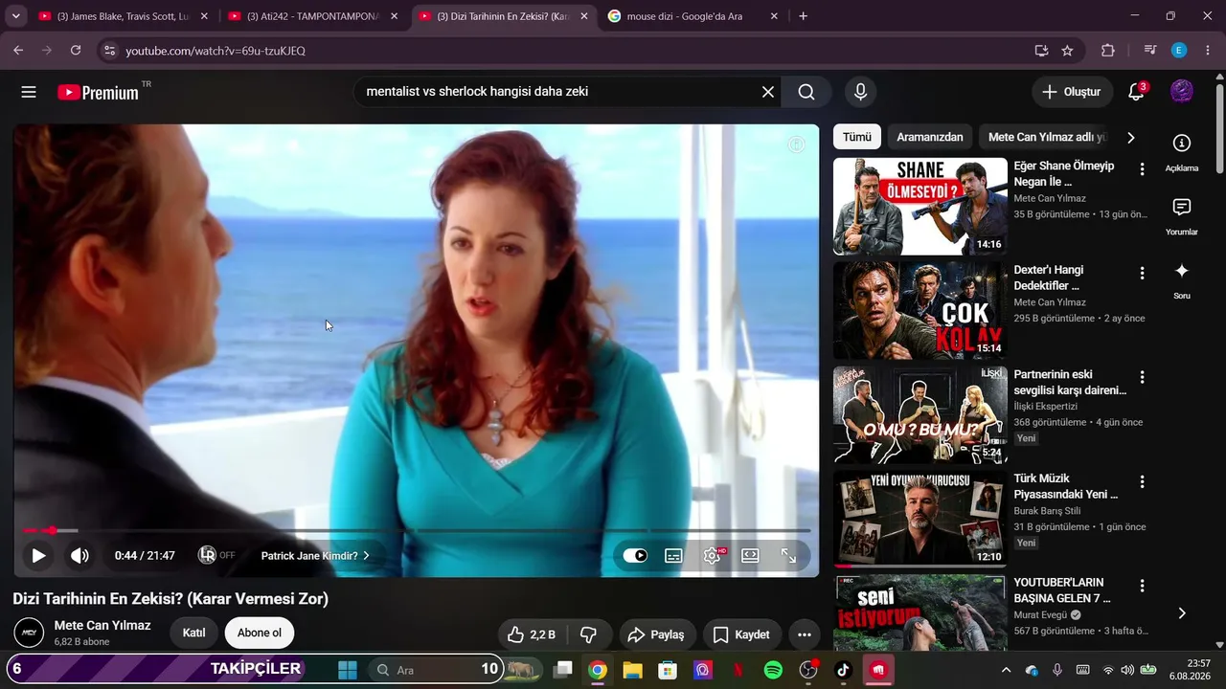Open the 'Patrick Jane Kimdir?' chapter list
The height and width of the screenshot is (689, 1226).
(315, 555)
